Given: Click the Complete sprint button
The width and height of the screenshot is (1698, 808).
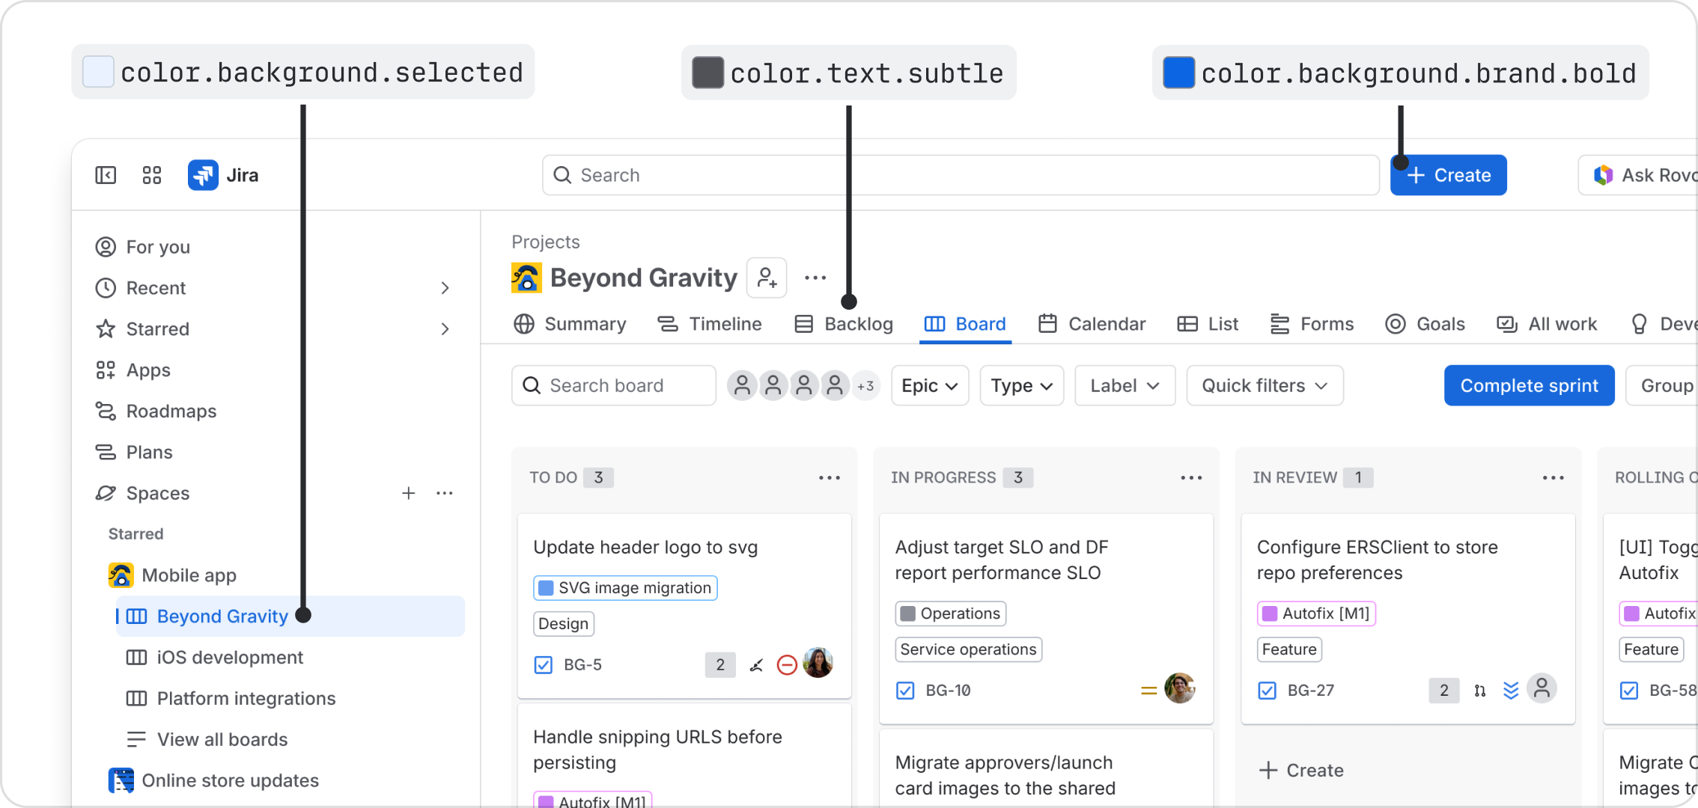Looking at the screenshot, I should pos(1530,385).
